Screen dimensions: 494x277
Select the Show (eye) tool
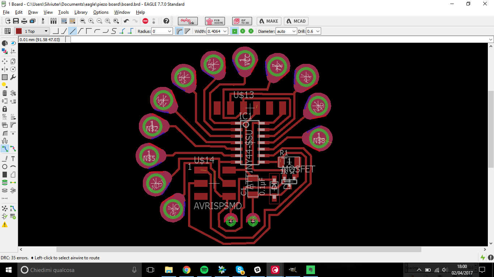(13, 43)
